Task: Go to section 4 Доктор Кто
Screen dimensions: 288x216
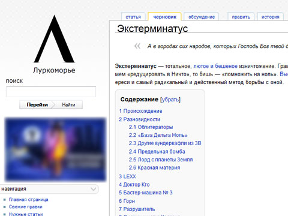Action: [134, 184]
